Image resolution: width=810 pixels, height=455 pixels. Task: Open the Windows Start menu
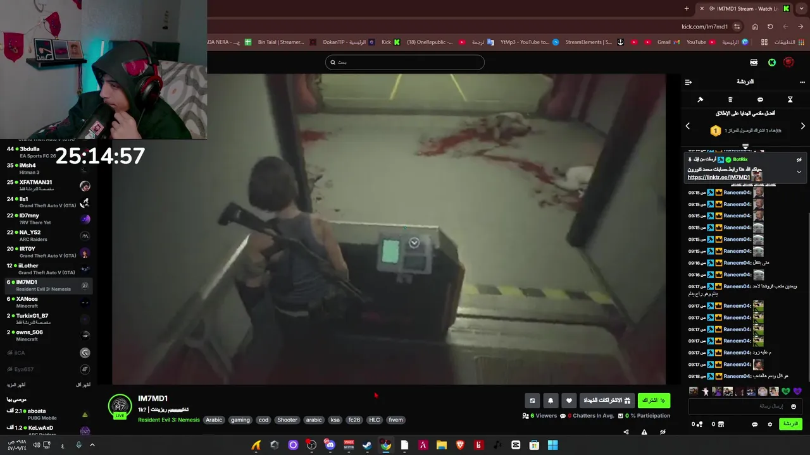point(553,445)
